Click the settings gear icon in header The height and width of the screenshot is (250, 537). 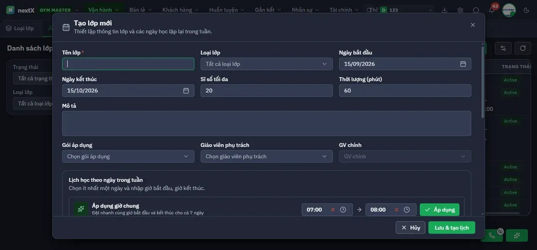tap(460, 10)
